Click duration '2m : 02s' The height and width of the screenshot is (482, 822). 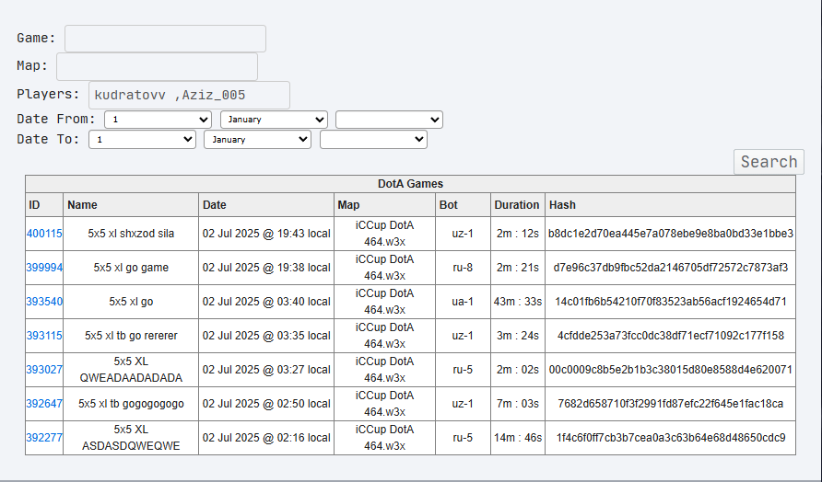[x=517, y=370]
